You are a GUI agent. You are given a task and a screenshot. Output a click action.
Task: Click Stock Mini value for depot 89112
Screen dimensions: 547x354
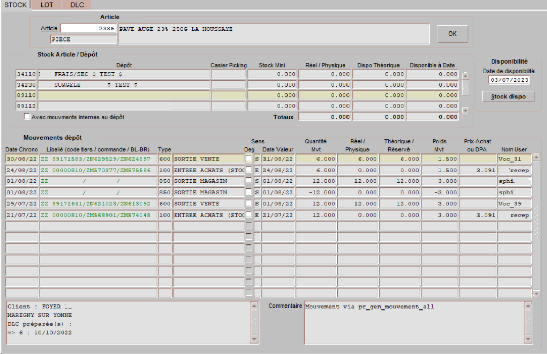(x=272, y=106)
